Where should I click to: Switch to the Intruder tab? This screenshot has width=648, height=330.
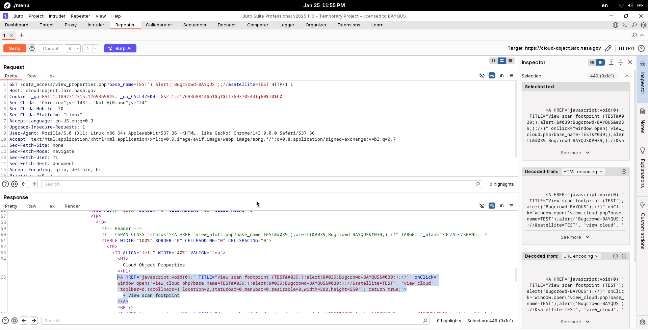[96, 25]
